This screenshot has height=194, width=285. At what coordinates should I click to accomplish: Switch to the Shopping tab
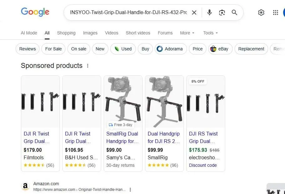[x=66, y=33]
